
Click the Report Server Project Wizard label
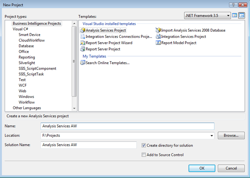[x=109, y=43]
